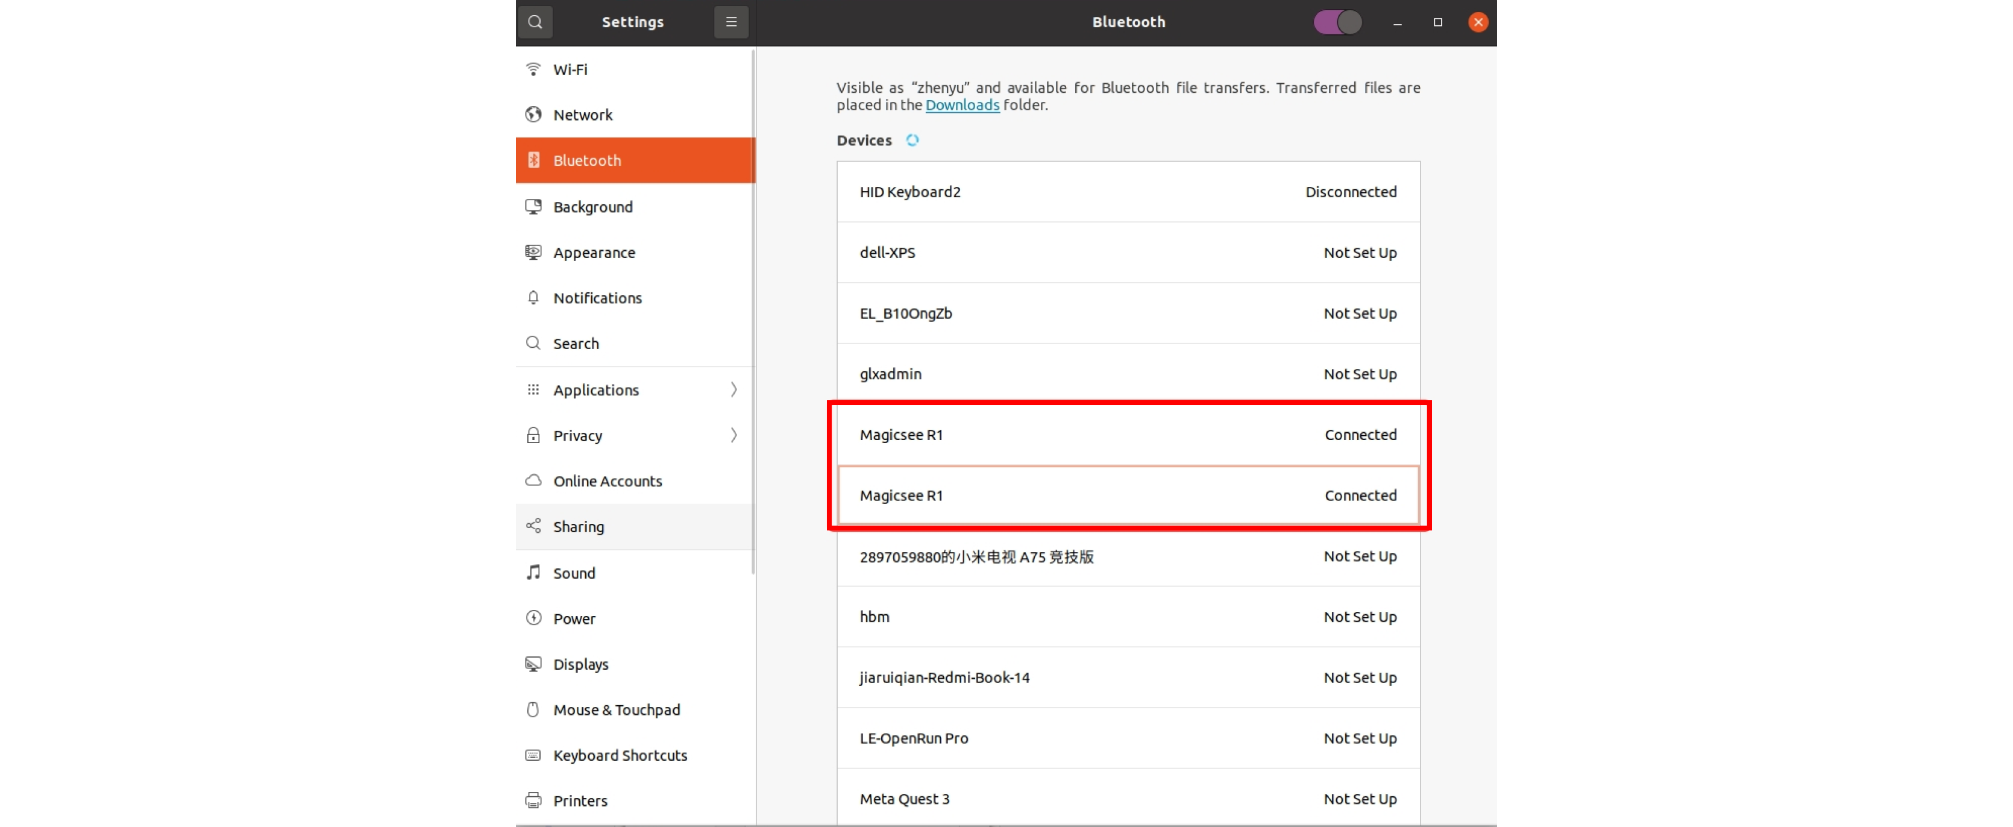Toggle the Bluetooth switch off

click(1337, 22)
